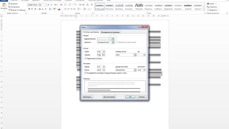Image resolution: width=229 pixels, height=129 pixels.
Task: Open the Page Layout ribbon tab
Action: 52,0
